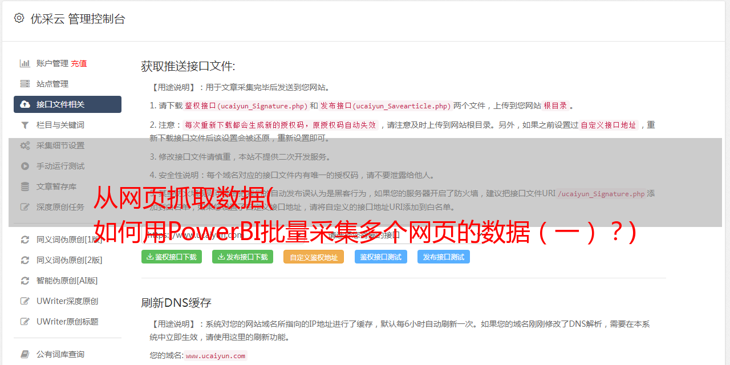Image resolution: width=730 pixels, height=365 pixels.
Task: Go to 站点管理 in sidebar
Action: pos(67,84)
